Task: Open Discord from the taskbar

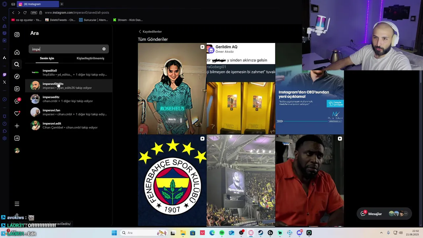Action: (299, 233)
